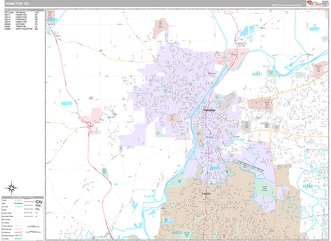Click the 45014 ZIP code map label
This screenshot has height=241, width=331.
pos(178,233)
